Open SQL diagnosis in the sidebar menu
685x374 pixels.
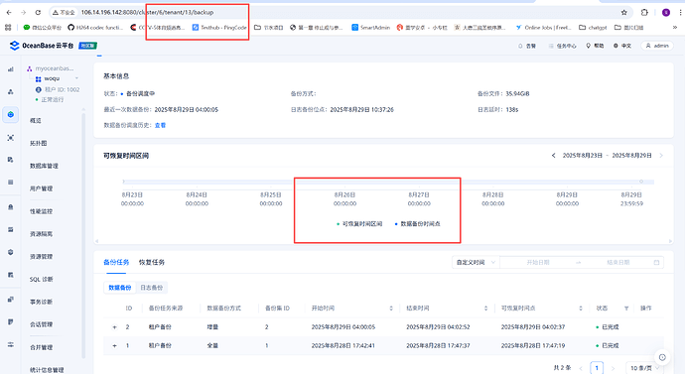coord(41,280)
